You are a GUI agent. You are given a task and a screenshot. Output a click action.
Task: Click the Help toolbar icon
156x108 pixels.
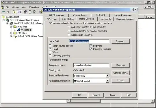41,12
